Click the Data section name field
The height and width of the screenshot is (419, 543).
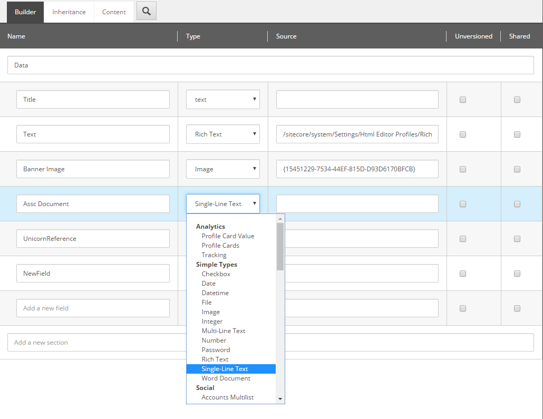pyautogui.click(x=270, y=65)
